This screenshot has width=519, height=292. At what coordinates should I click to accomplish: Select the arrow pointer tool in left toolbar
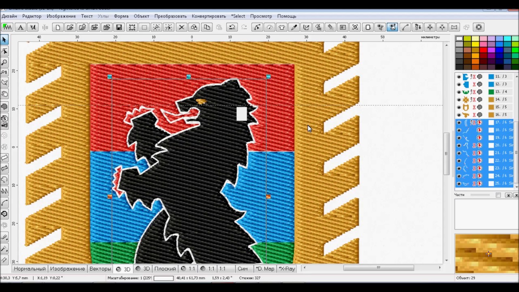4,40
